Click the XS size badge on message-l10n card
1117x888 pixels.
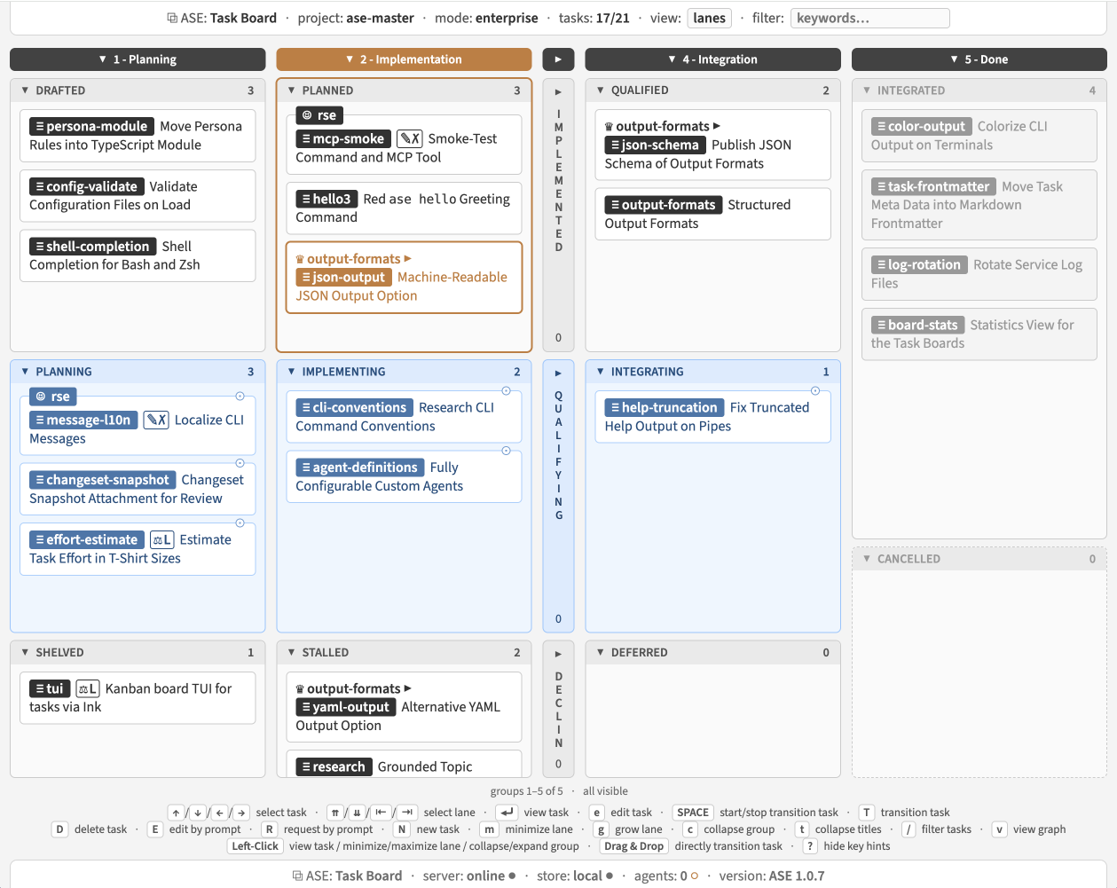point(156,420)
